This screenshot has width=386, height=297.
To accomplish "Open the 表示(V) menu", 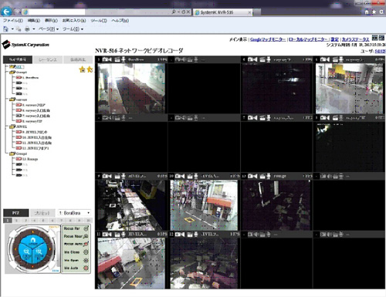I will (51, 20).
